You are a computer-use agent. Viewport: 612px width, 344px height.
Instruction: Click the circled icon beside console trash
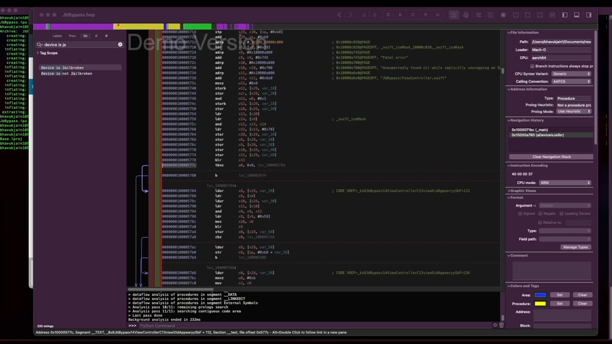point(495,325)
